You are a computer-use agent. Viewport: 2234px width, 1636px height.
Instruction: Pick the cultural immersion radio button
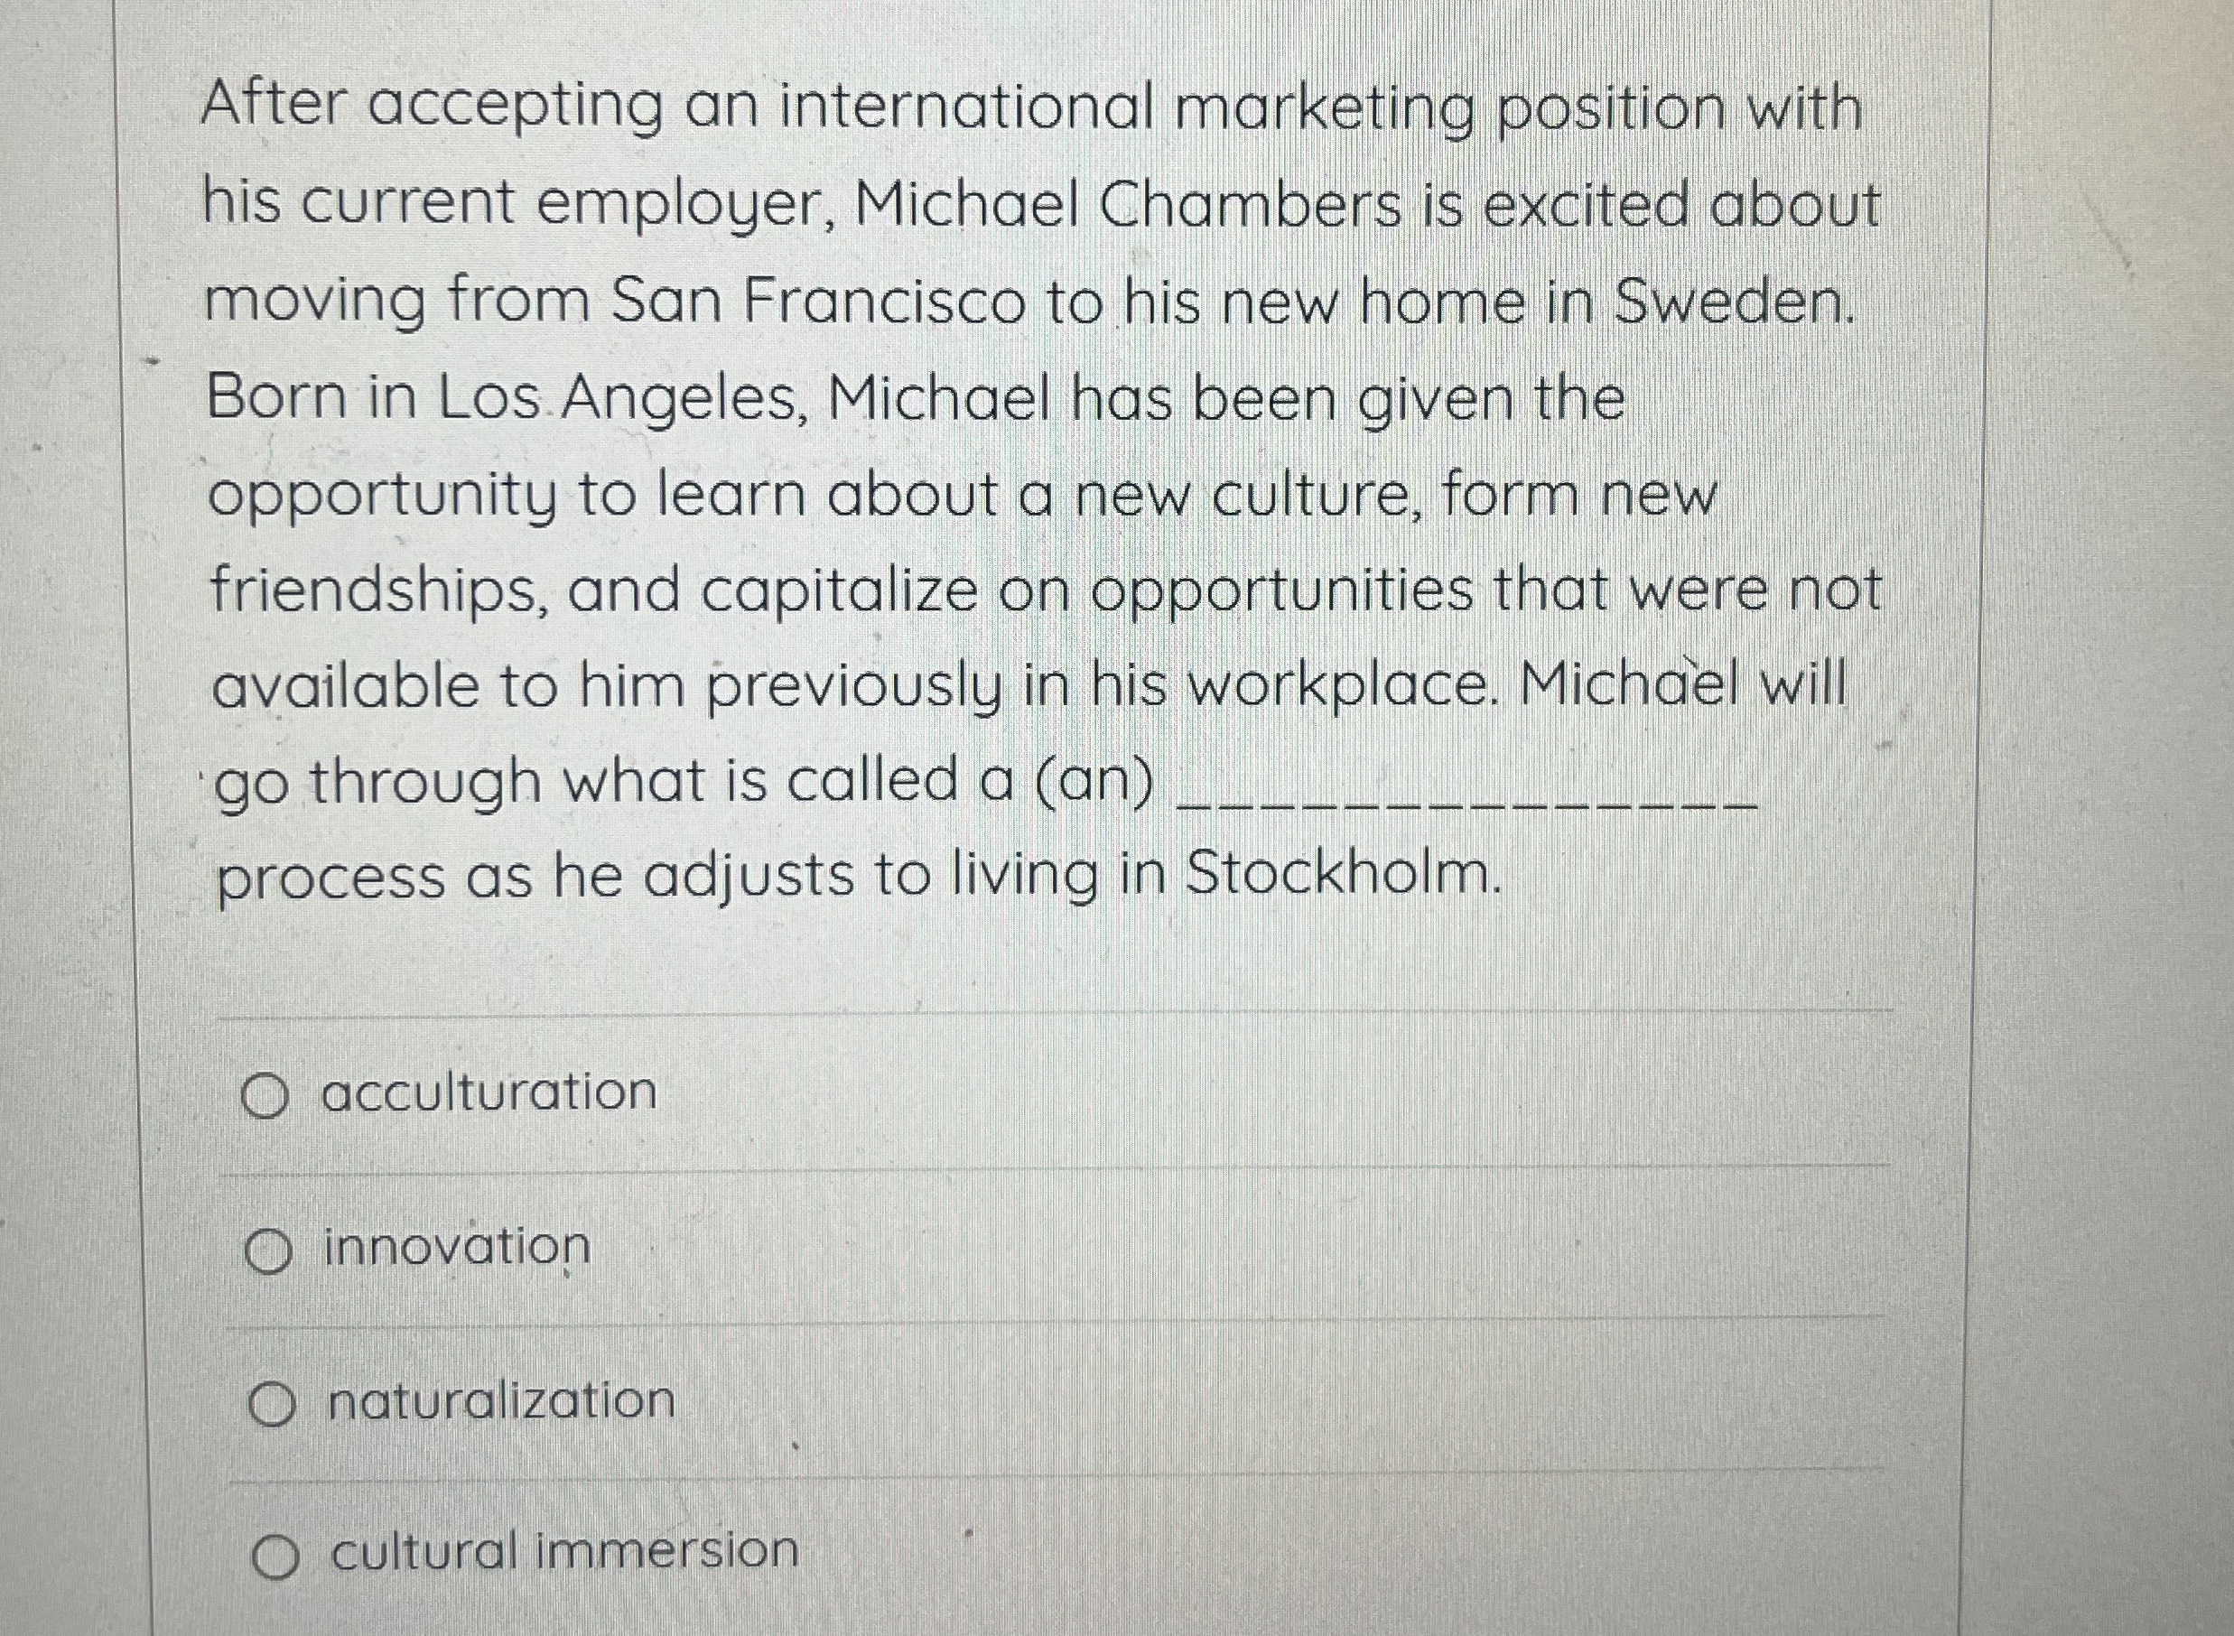click(275, 1557)
